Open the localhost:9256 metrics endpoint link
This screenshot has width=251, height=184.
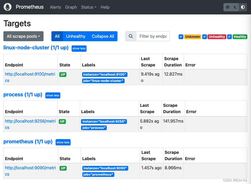[30, 124]
